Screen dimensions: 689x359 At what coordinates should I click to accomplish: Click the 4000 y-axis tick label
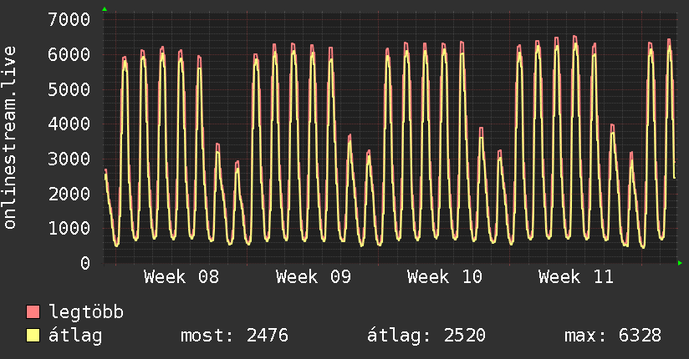tap(70, 124)
